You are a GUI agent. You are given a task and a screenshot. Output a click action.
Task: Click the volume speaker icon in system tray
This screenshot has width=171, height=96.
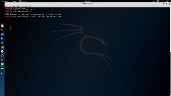[165, 1]
